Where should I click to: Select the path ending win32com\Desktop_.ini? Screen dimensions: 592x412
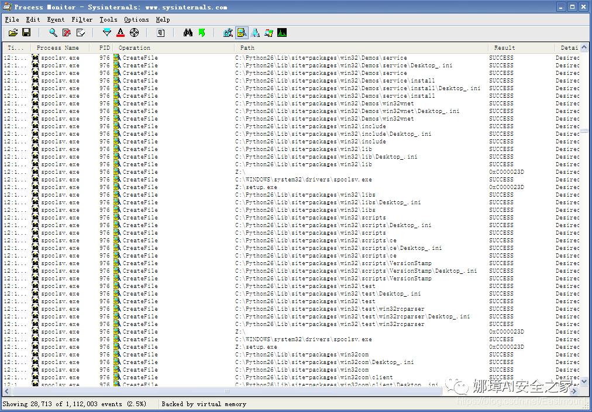(x=324, y=362)
